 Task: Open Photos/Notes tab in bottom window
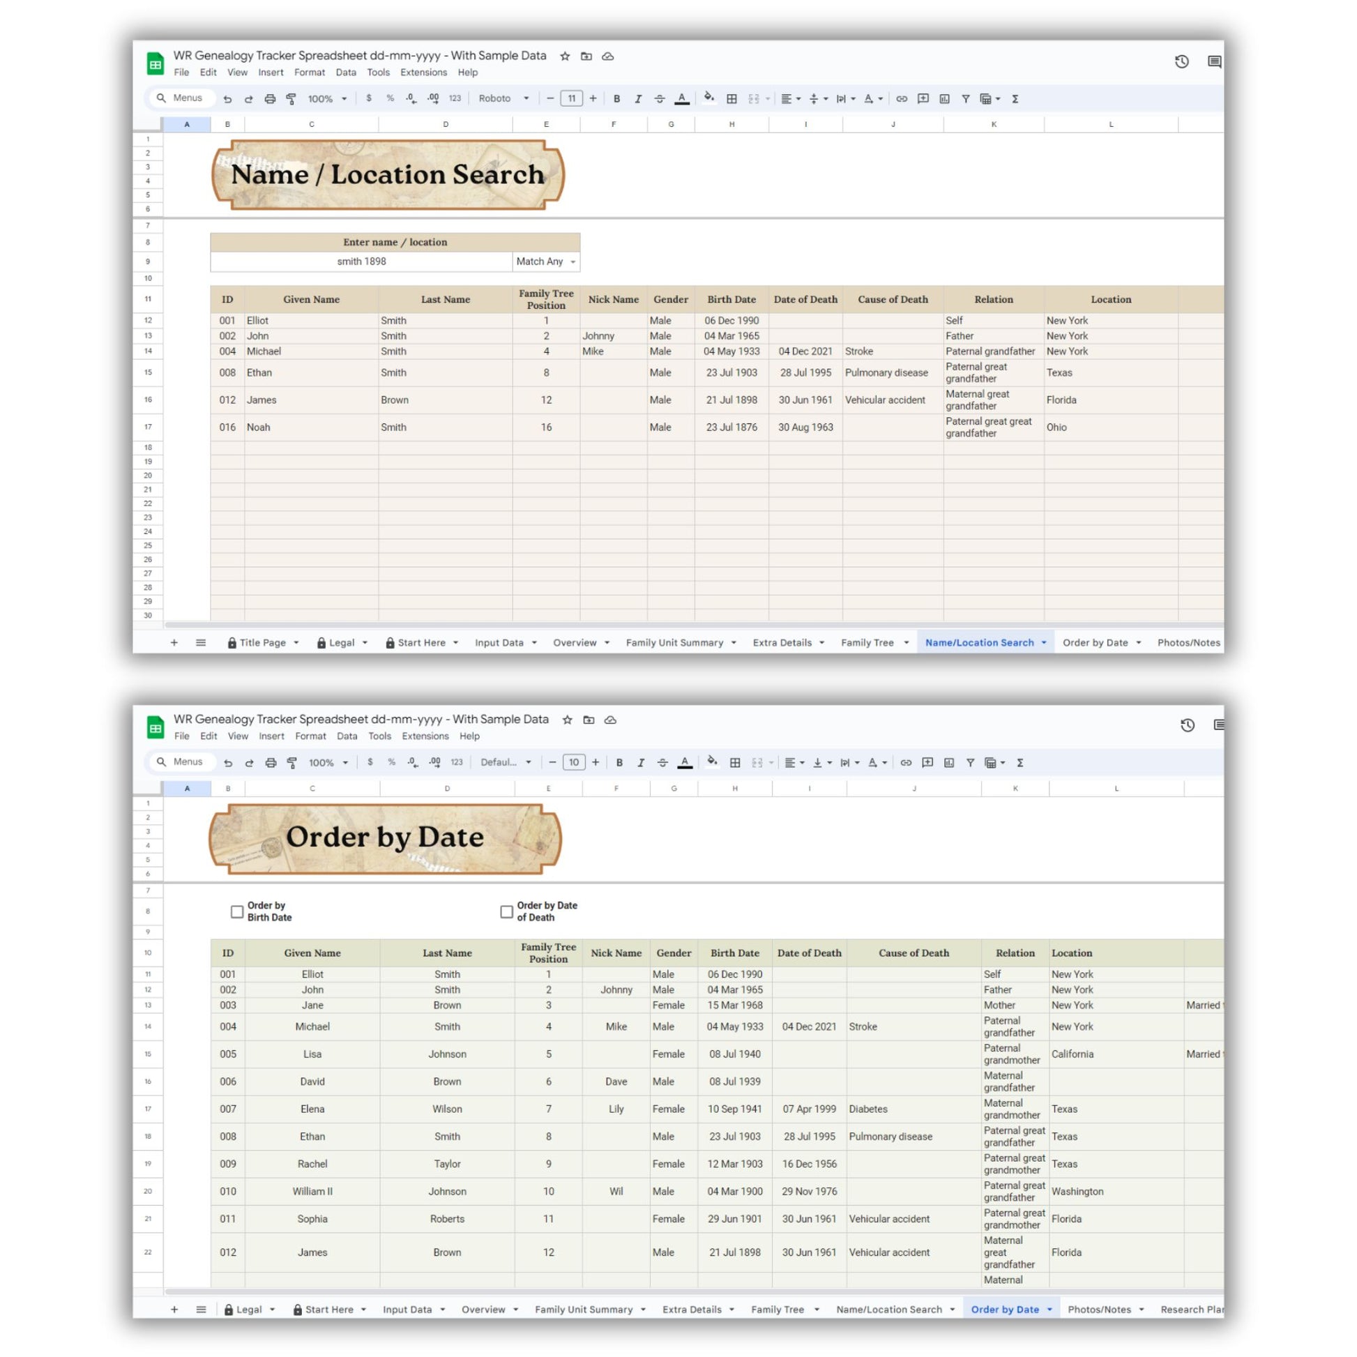point(1099,1310)
